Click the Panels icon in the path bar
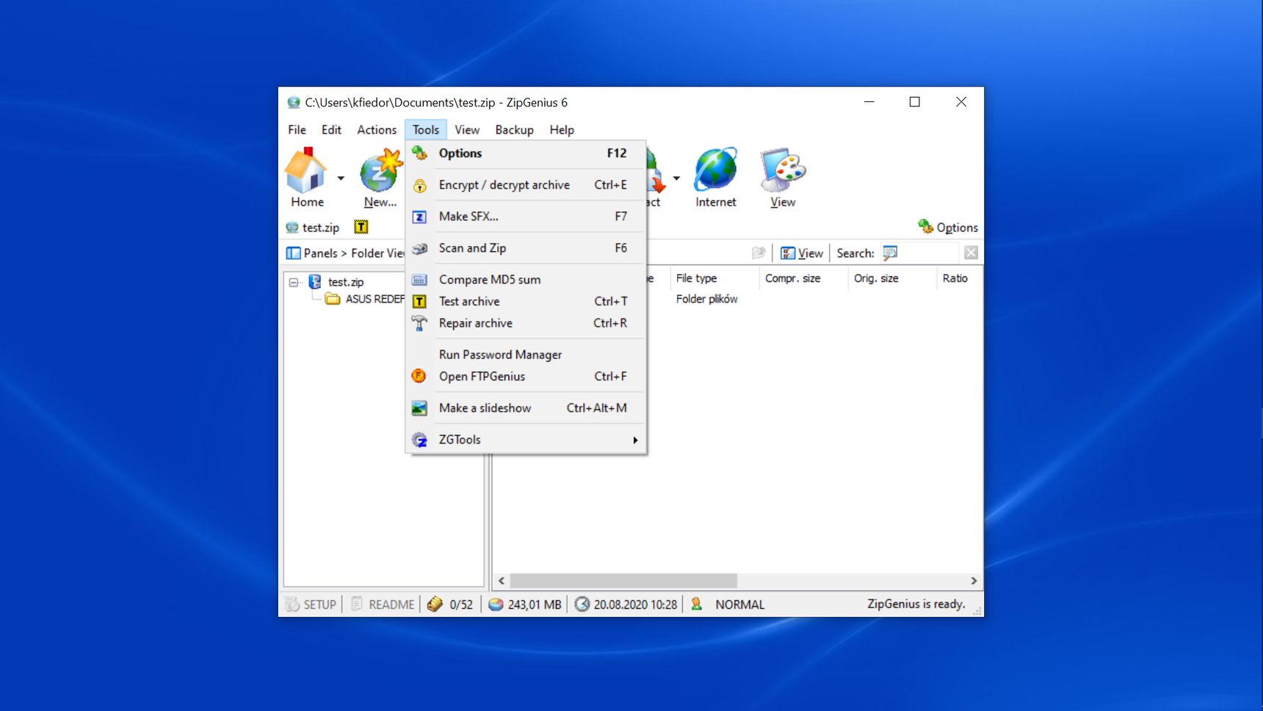Image resolution: width=1263 pixels, height=711 pixels. click(293, 253)
